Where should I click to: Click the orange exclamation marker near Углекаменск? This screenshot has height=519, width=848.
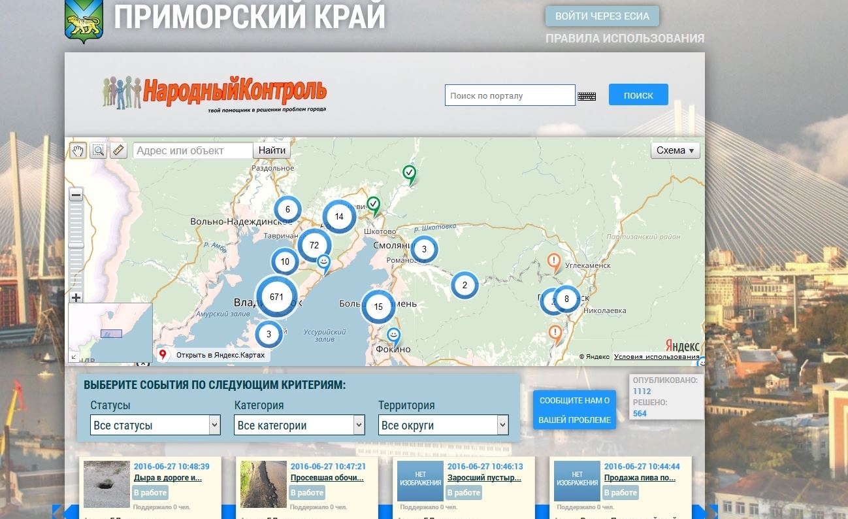[x=554, y=263]
